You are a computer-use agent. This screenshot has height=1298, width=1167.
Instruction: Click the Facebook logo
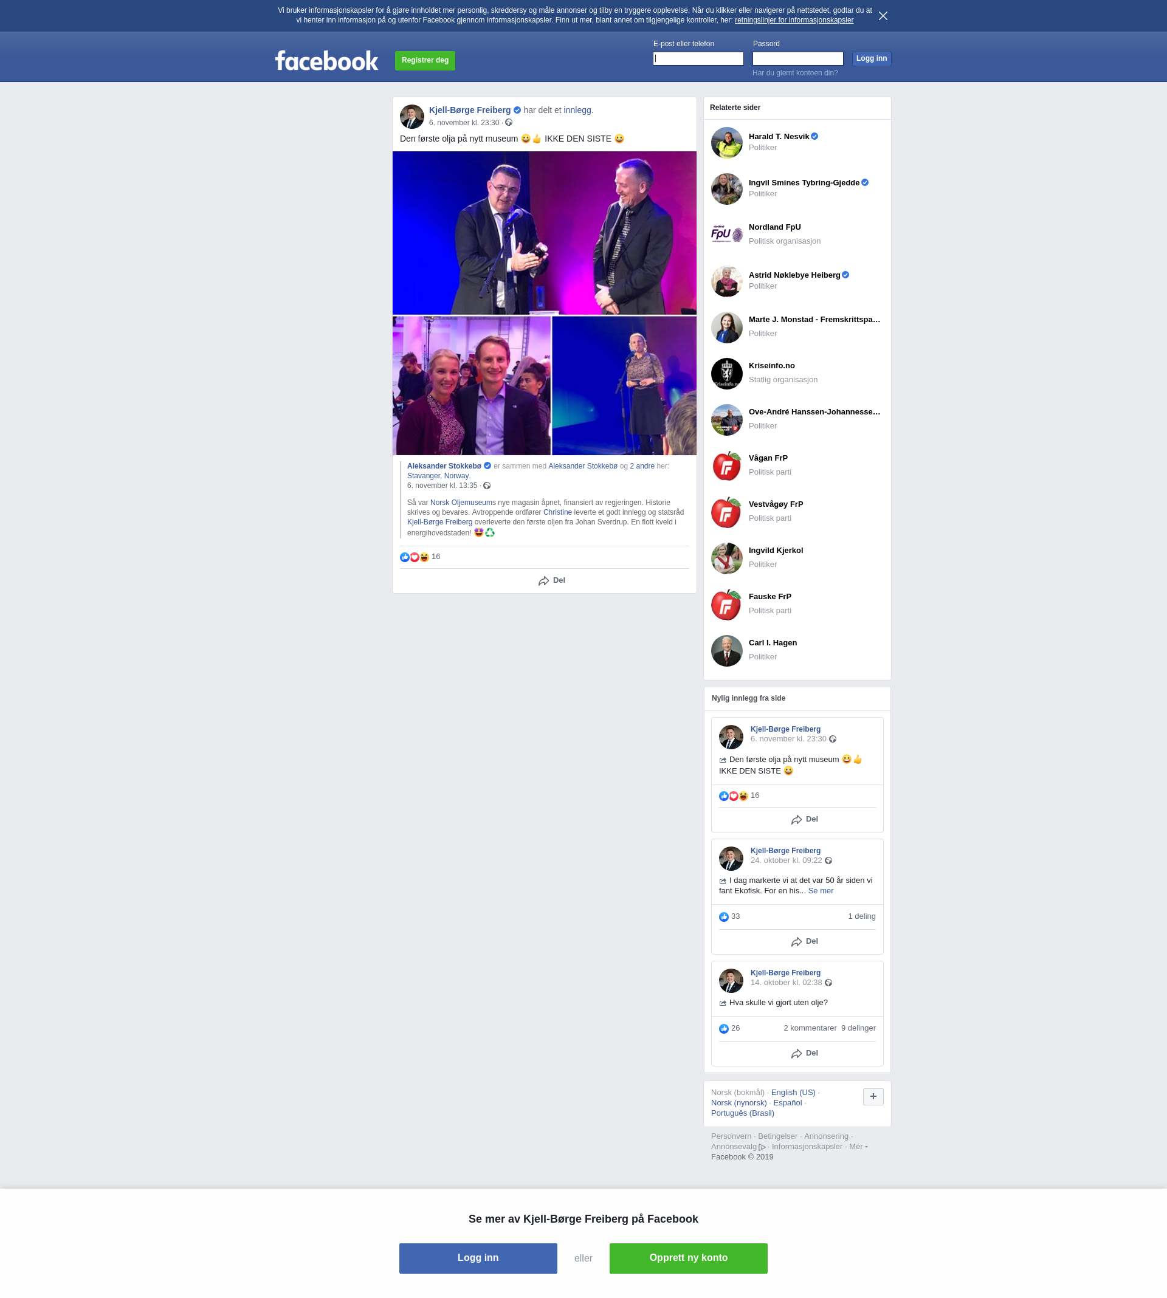coord(326,61)
